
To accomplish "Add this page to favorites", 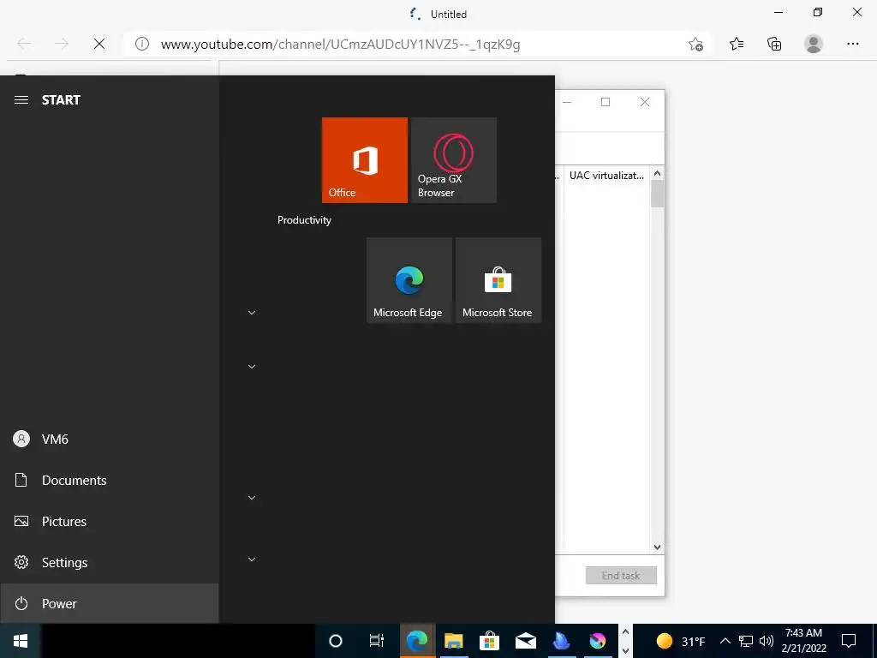I will click(695, 45).
